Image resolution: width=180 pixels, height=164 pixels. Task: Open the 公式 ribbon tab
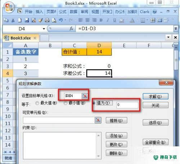(63, 12)
